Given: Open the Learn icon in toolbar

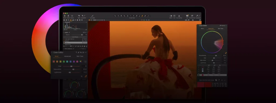Looking at the screenshot, I should click(187, 16).
